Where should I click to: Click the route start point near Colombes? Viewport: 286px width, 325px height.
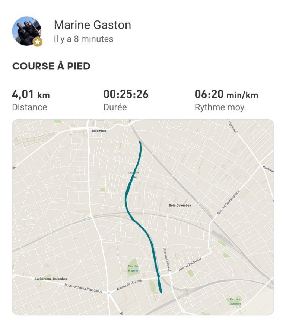pos(140,142)
